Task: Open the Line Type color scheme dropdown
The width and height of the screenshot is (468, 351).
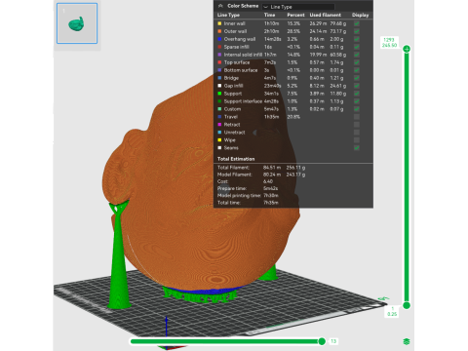Action: point(298,7)
